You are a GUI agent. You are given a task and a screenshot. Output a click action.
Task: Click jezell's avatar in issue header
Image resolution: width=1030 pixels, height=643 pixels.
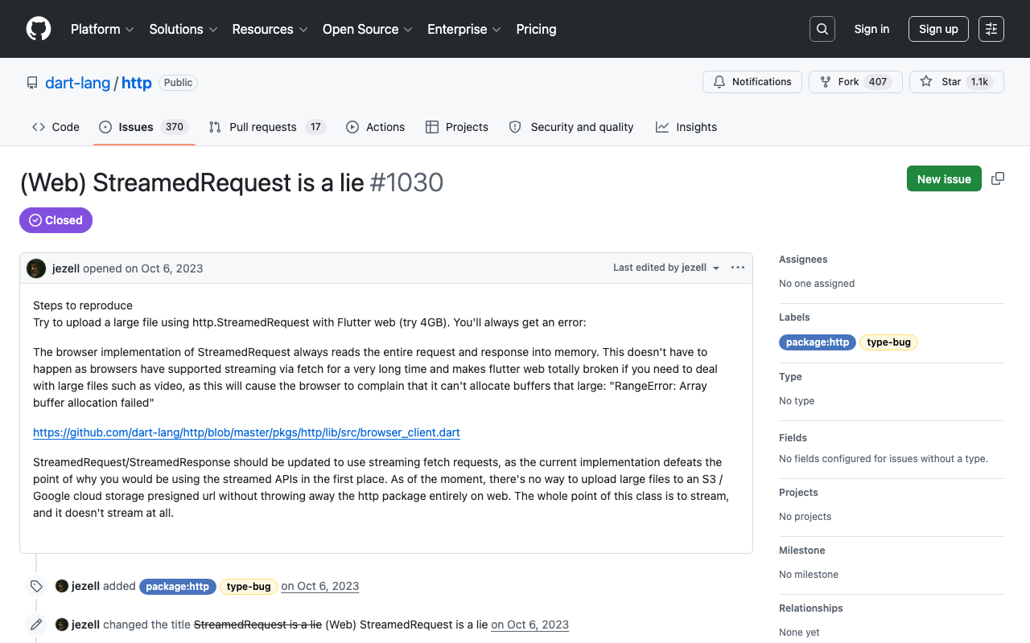click(x=36, y=268)
